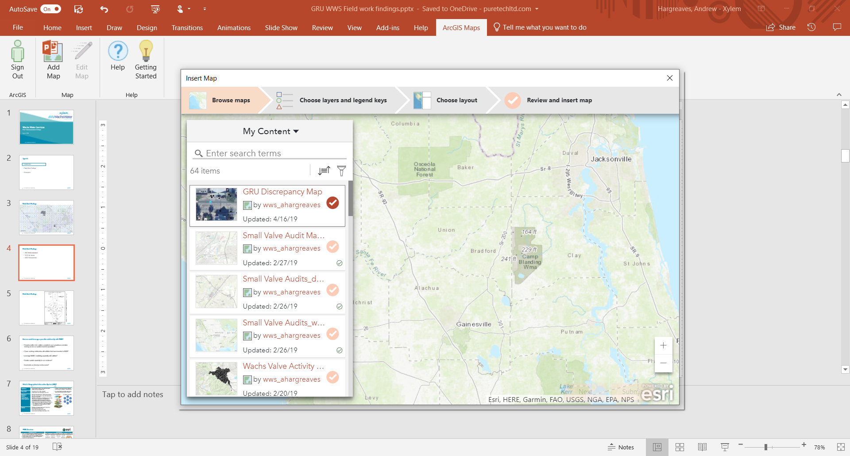Select slide 3 thumbnail
Image resolution: width=850 pixels, height=456 pixels.
pyautogui.click(x=46, y=217)
